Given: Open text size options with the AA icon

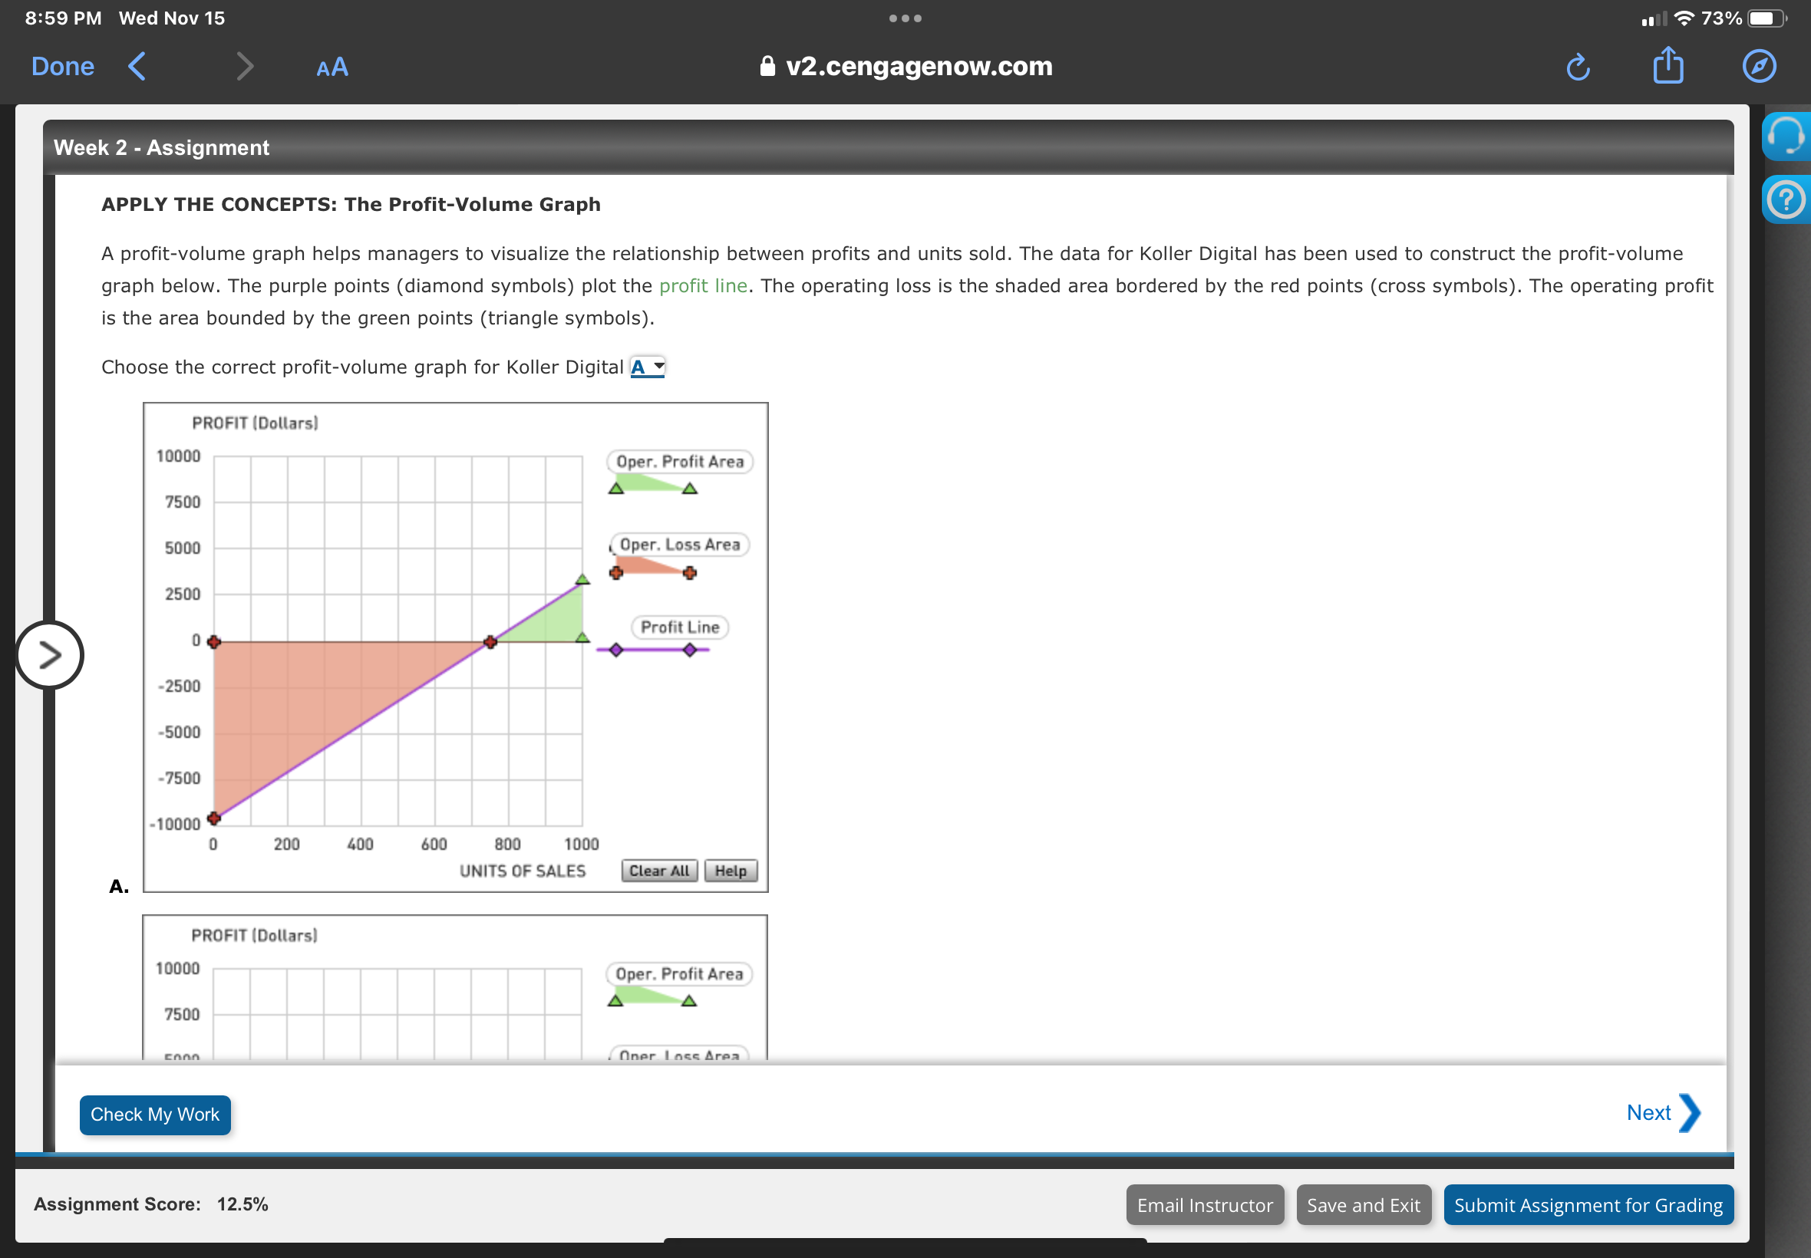Looking at the screenshot, I should 330,66.
